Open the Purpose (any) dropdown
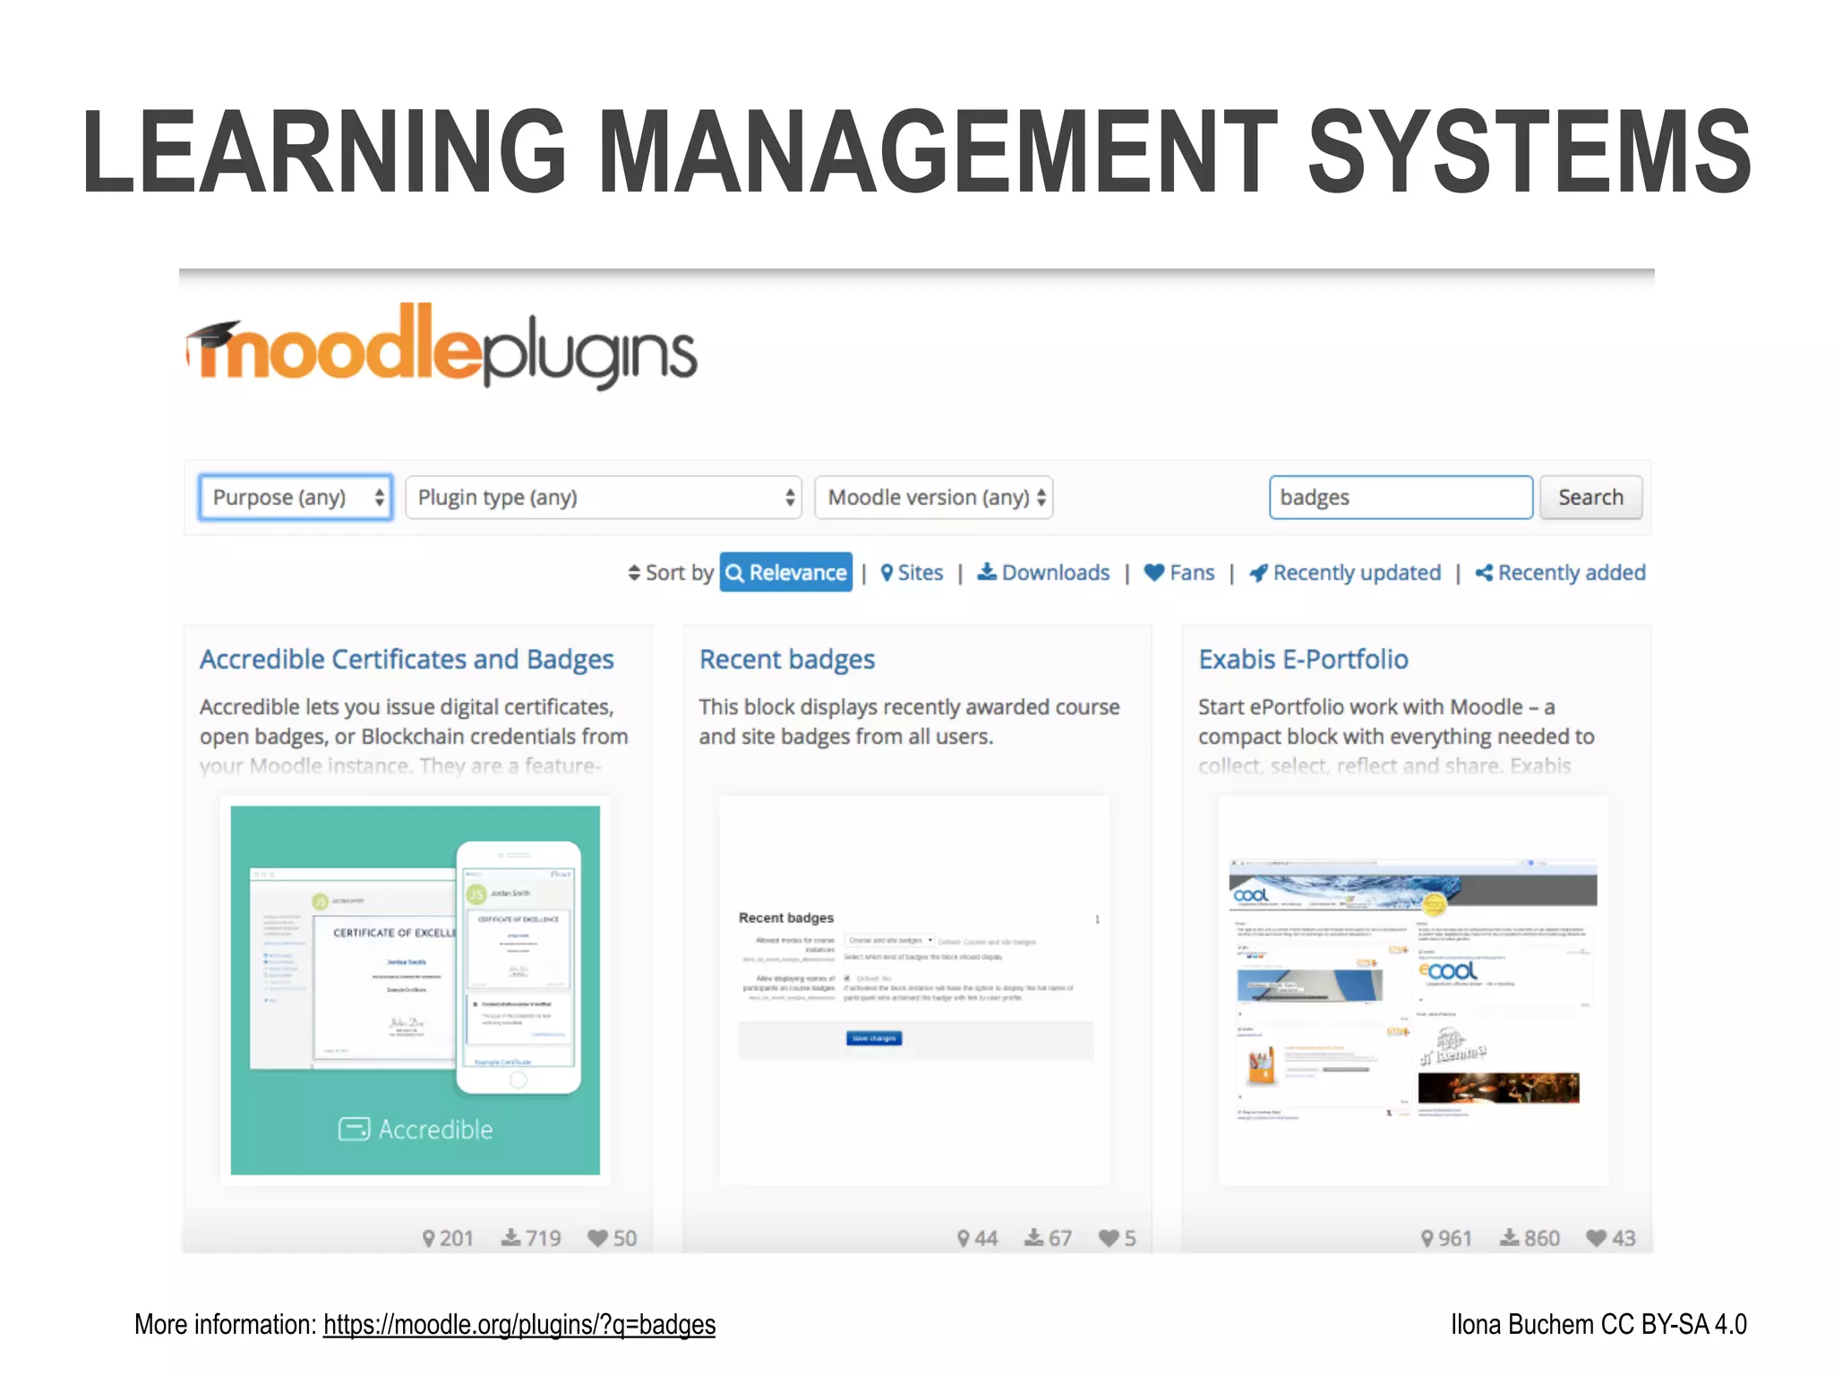 (x=296, y=498)
